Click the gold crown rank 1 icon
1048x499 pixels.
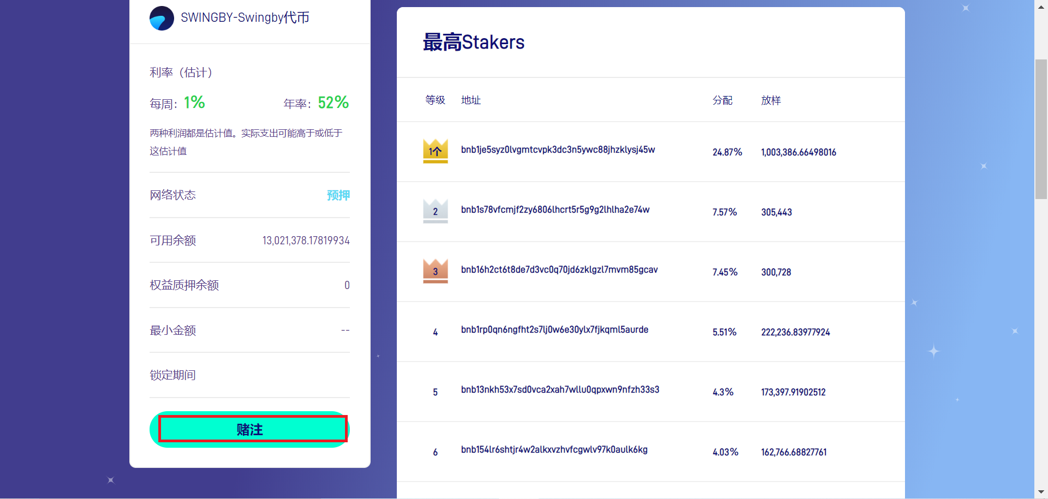click(435, 151)
